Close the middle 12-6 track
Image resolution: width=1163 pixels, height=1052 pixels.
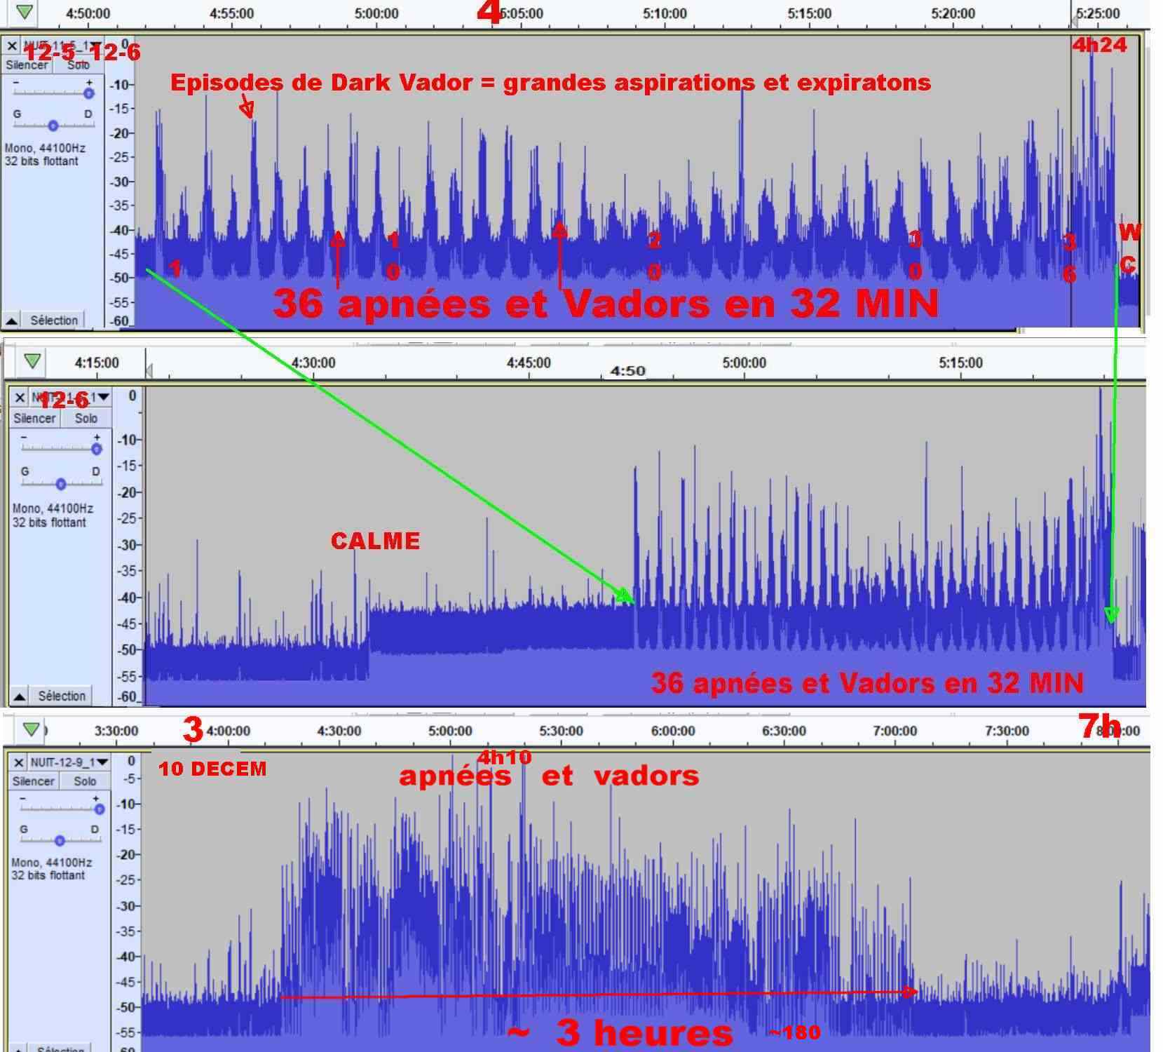(20, 398)
